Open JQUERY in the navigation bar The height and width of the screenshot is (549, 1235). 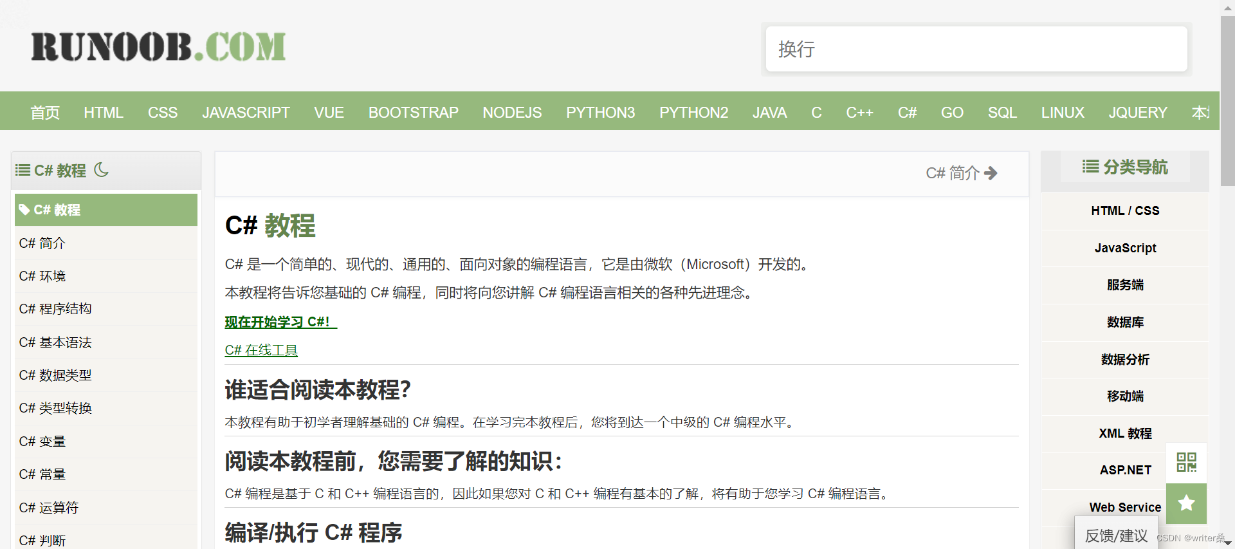pos(1138,113)
